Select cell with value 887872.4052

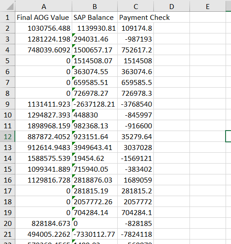click(44, 136)
